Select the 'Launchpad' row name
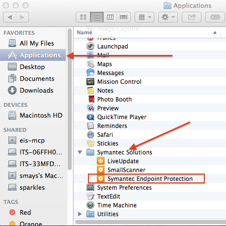Screen dimensions: 226x226 113,47
